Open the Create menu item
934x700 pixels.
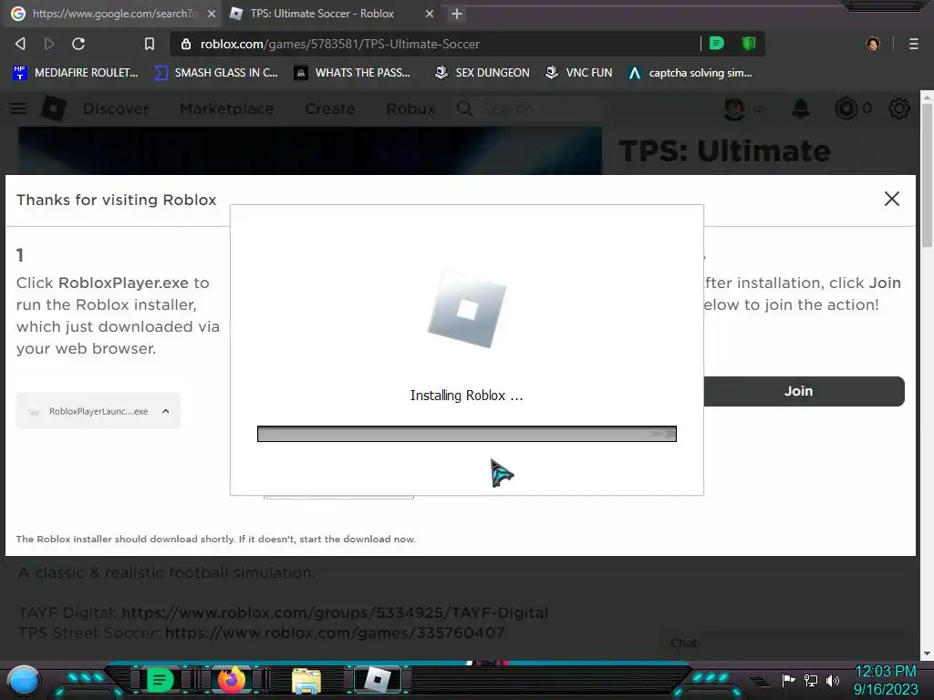tap(330, 109)
